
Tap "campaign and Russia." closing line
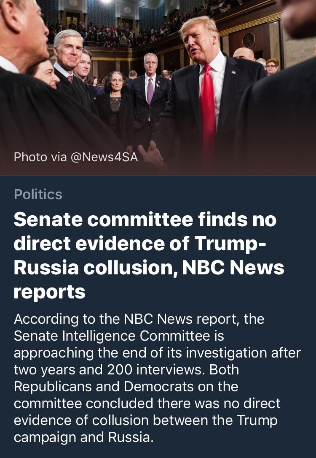click(83, 438)
